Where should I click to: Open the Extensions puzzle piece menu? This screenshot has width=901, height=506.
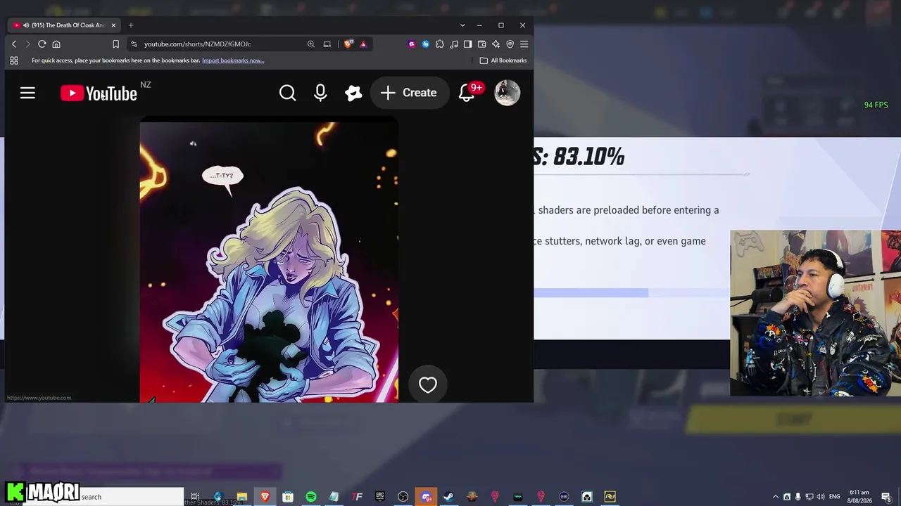pos(440,44)
